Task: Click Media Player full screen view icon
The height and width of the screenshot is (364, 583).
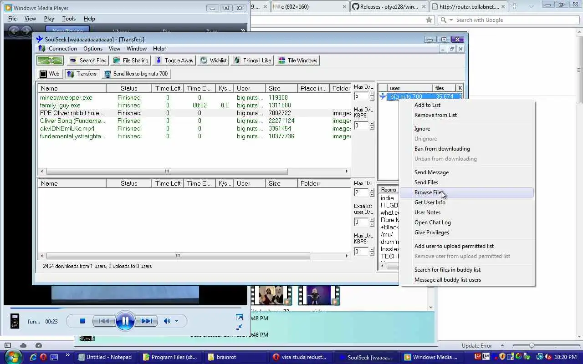Action: [x=239, y=318]
